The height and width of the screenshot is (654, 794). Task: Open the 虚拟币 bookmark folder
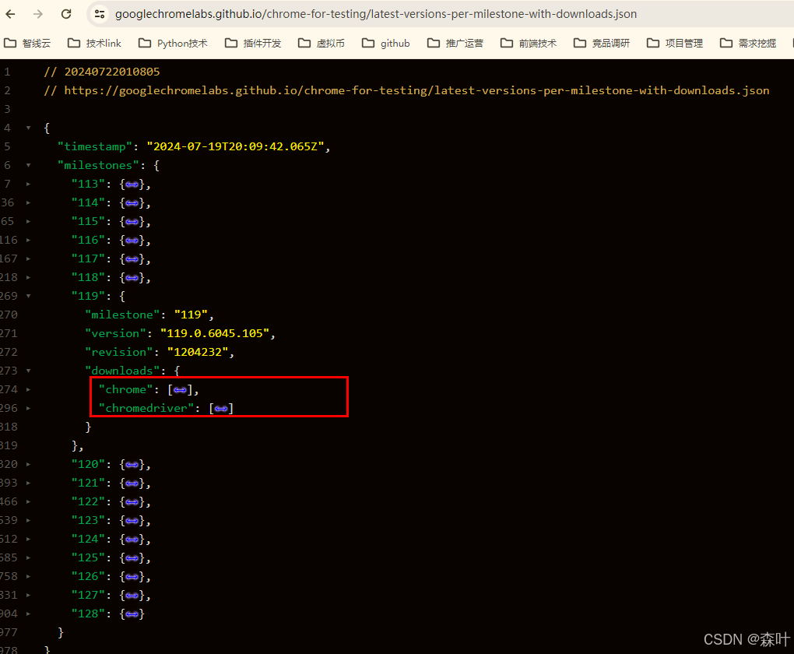point(321,43)
